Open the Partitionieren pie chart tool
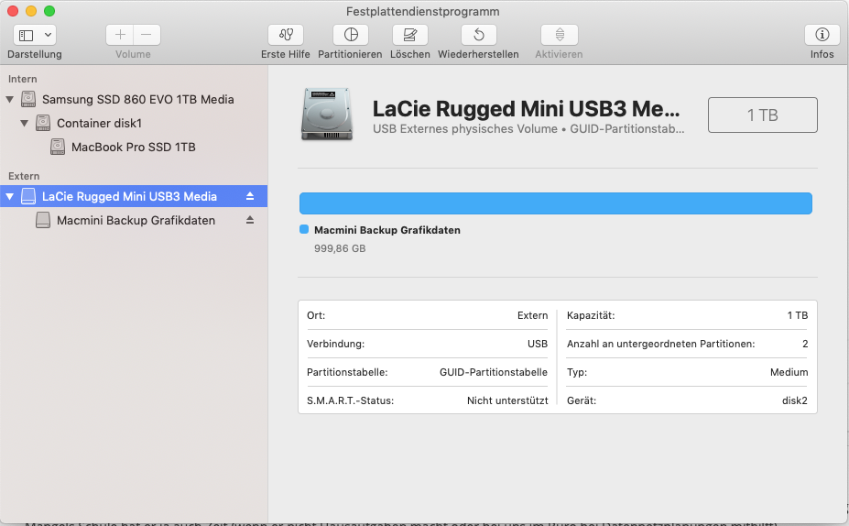This screenshot has height=526, width=849. 351,35
